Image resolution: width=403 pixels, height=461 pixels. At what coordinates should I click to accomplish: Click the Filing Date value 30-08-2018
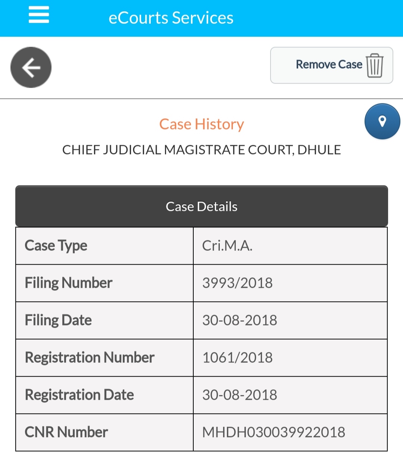pos(240,320)
